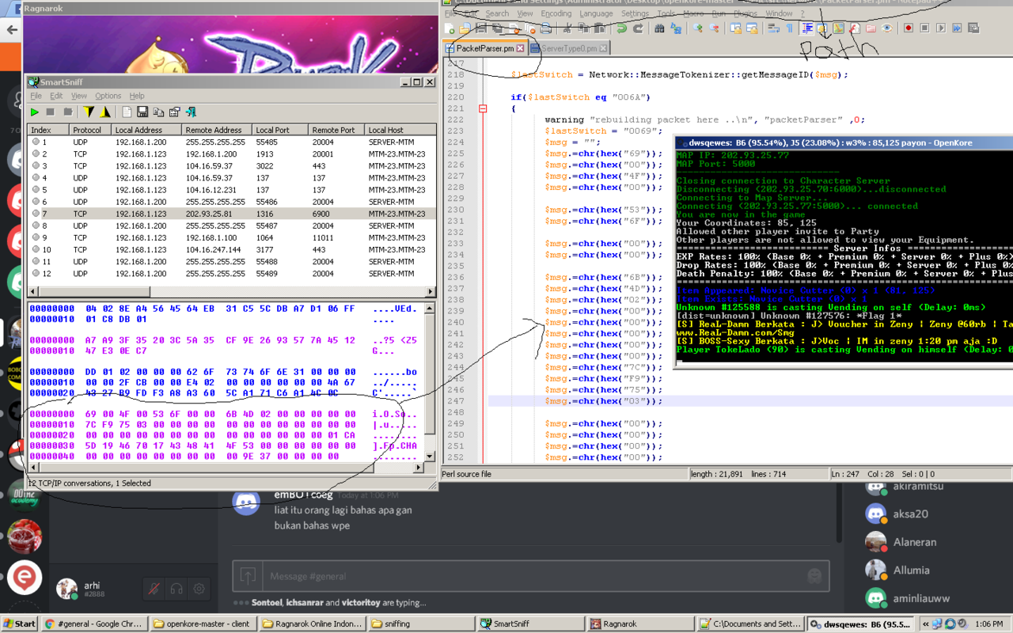The height and width of the screenshot is (633, 1013).
Task: Close the PacketParser.pm tab
Action: click(x=520, y=48)
